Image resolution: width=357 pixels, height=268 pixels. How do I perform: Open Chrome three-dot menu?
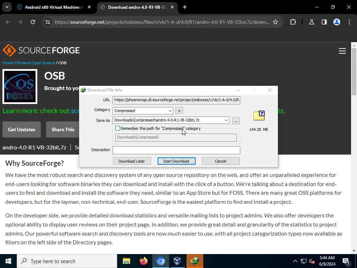349,22
